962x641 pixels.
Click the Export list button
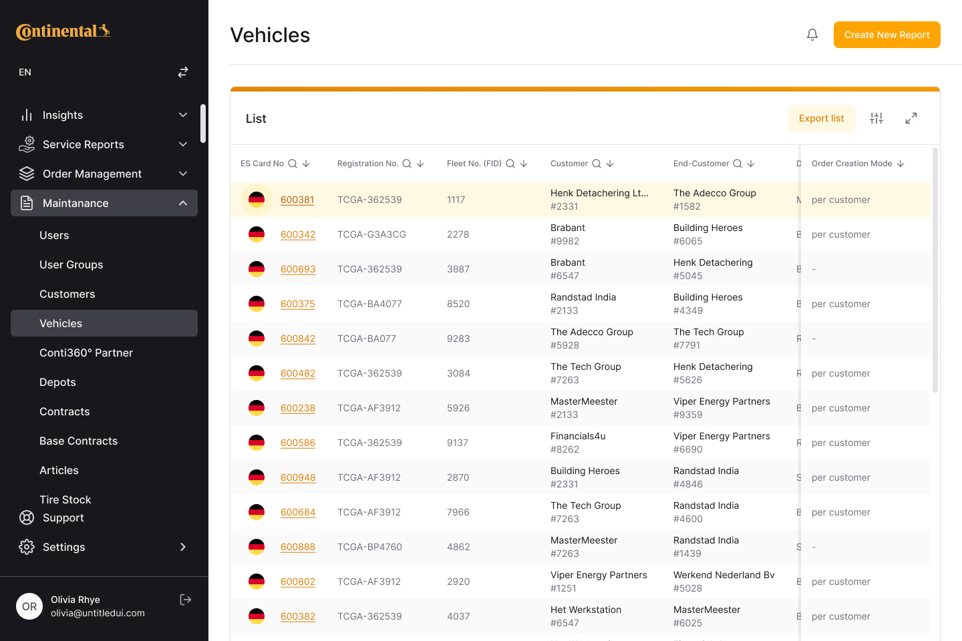point(822,118)
